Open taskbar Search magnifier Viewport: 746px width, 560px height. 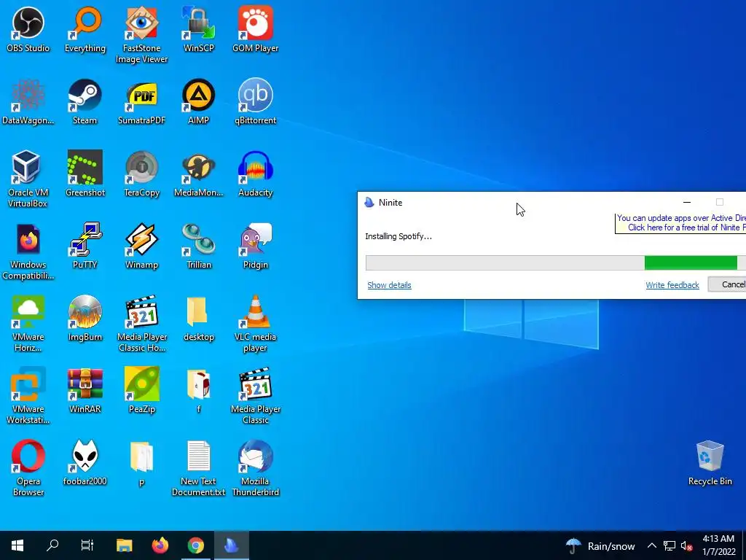[x=52, y=545]
